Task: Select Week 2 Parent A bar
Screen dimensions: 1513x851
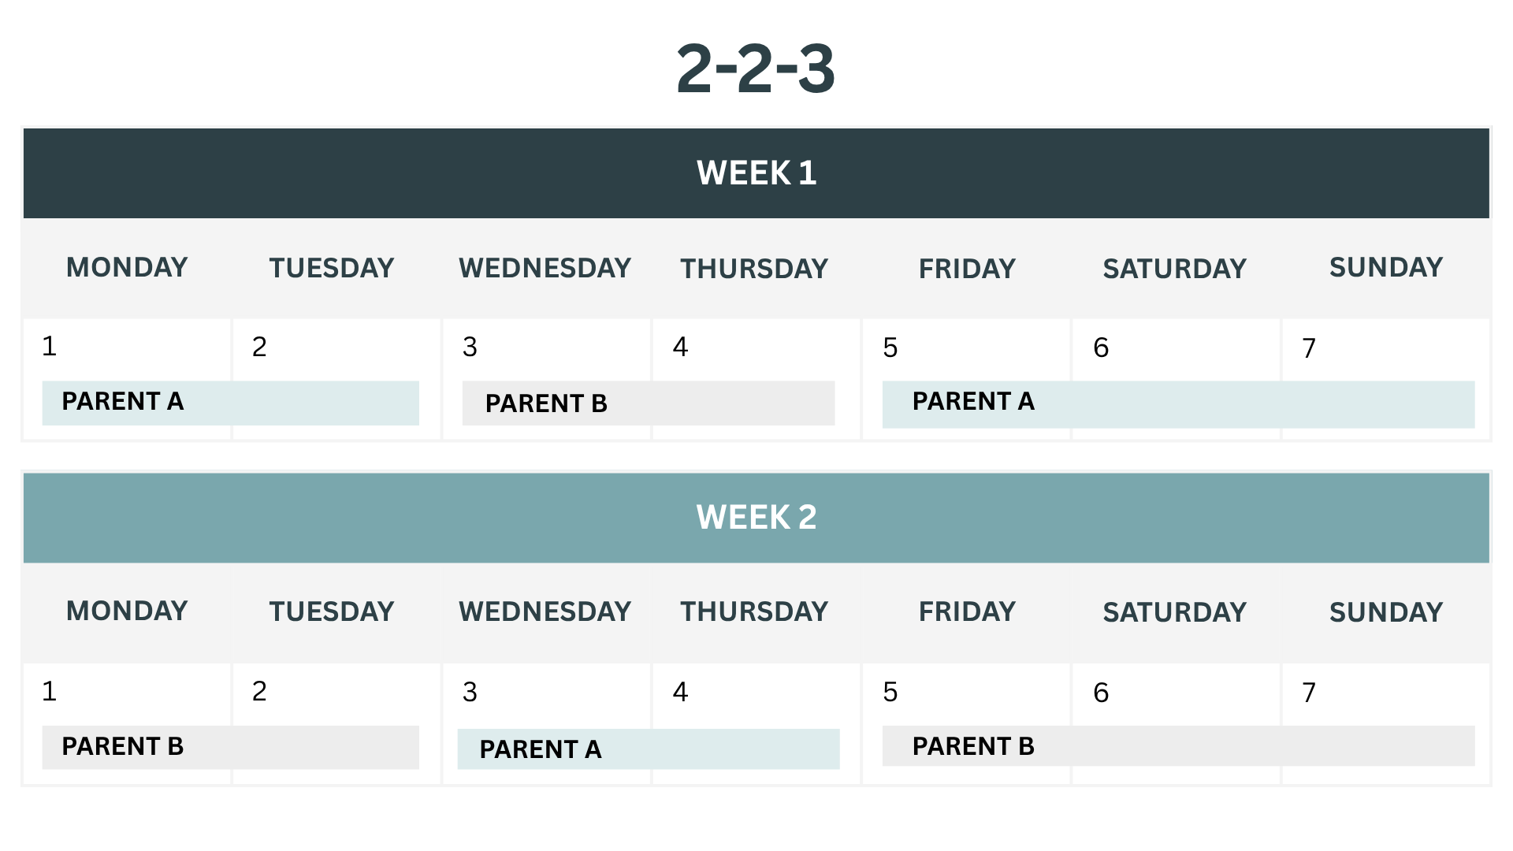Action: (x=648, y=749)
